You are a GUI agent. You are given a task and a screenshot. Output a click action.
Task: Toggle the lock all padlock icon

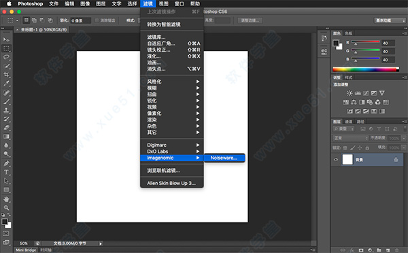367,148
